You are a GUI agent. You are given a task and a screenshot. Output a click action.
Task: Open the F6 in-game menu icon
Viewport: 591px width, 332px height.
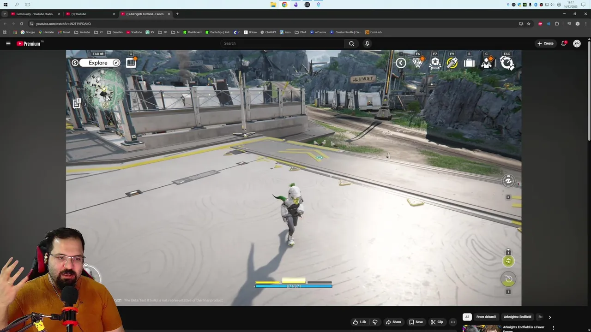coord(418,62)
